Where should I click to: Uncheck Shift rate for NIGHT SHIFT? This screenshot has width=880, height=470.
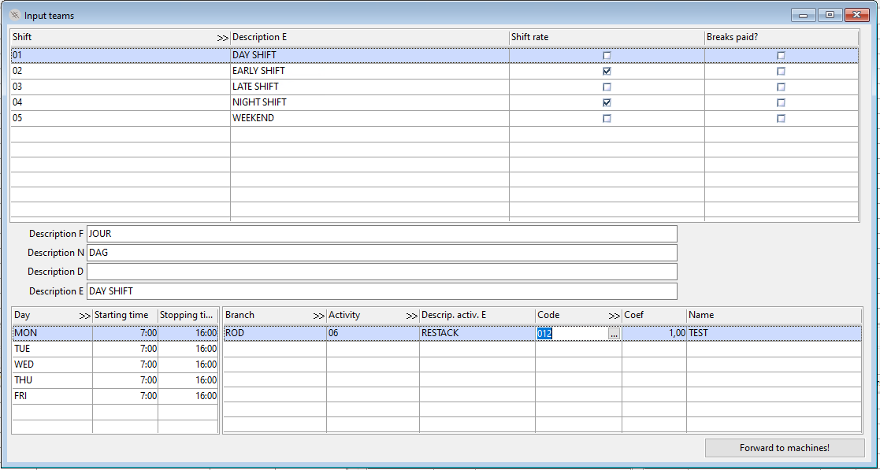(607, 102)
